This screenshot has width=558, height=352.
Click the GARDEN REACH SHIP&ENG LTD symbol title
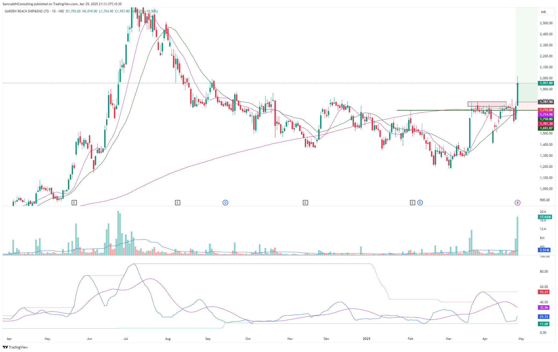pos(27,11)
